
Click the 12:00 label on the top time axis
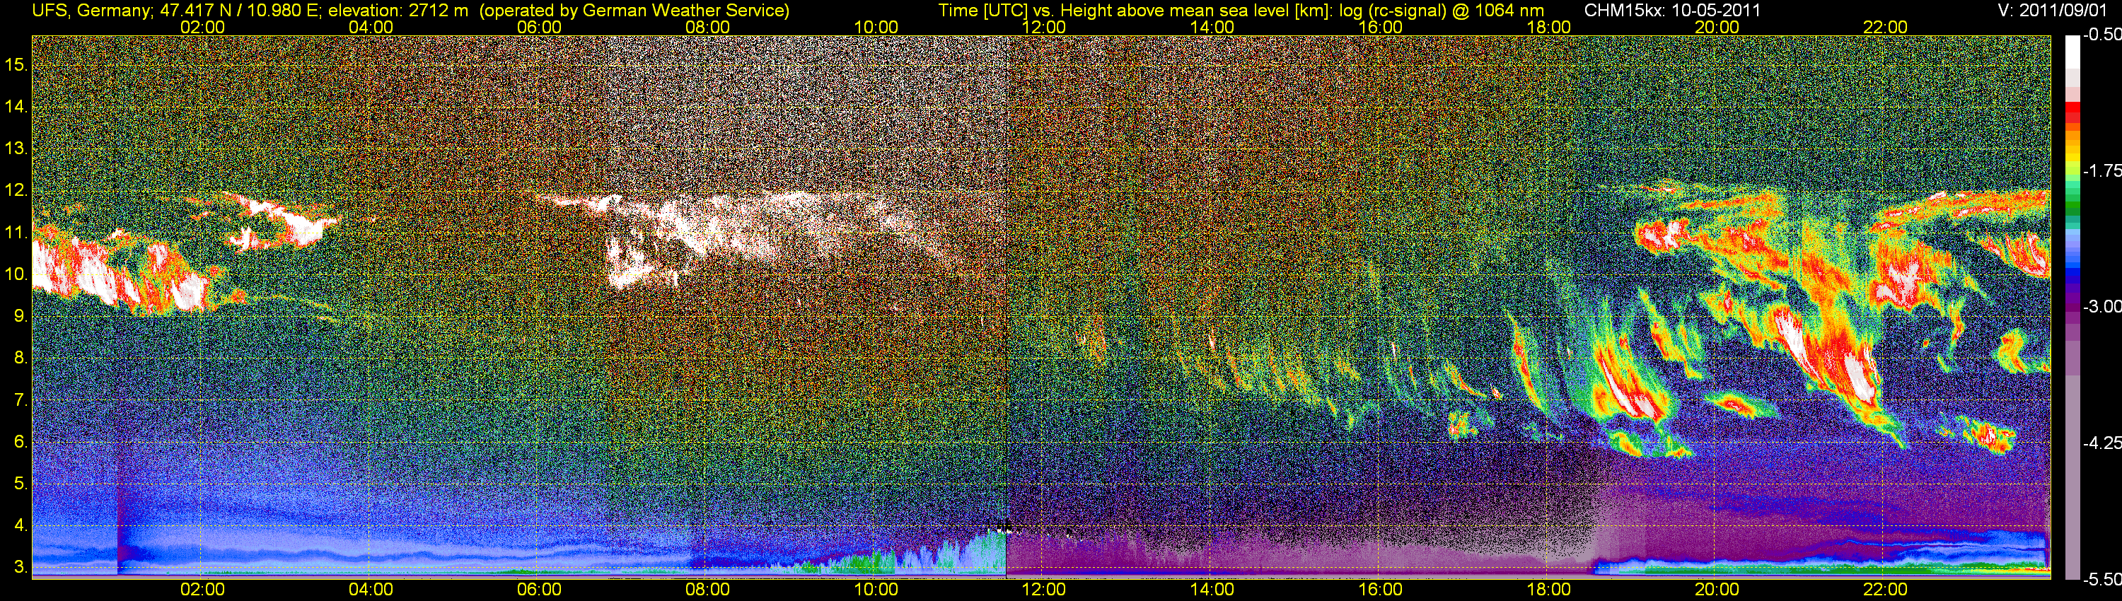pos(1044,27)
